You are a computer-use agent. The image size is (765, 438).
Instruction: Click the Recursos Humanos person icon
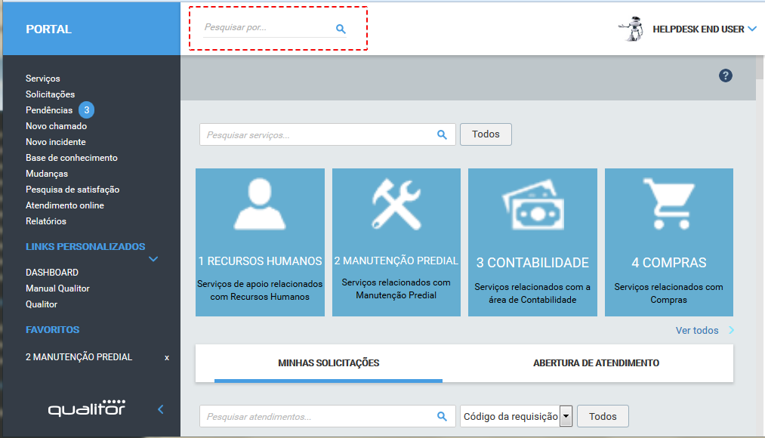260,204
